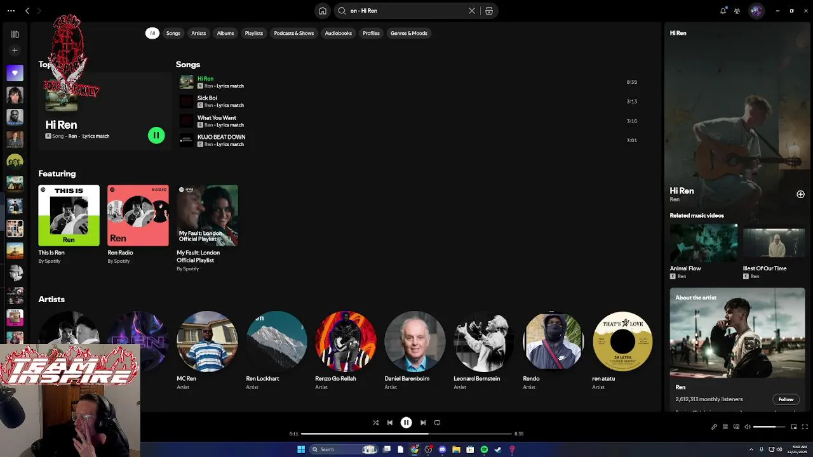Filter results by Albums

(x=225, y=33)
